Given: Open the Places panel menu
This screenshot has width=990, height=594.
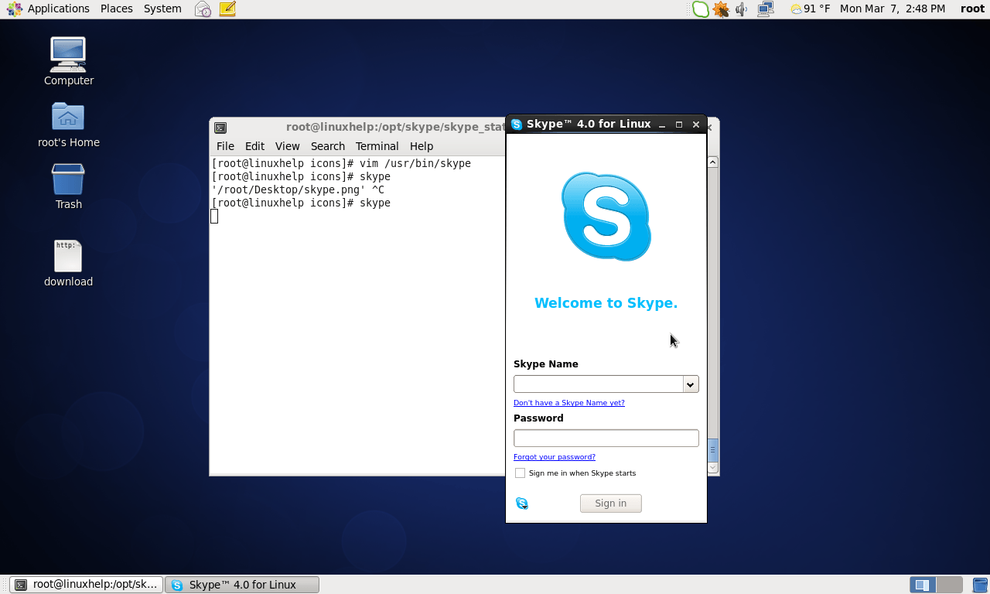Looking at the screenshot, I should pos(117,9).
